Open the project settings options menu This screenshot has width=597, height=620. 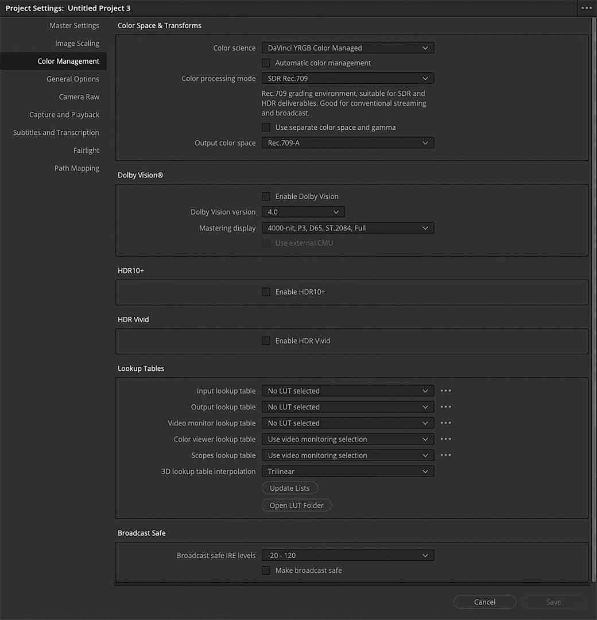coord(586,8)
